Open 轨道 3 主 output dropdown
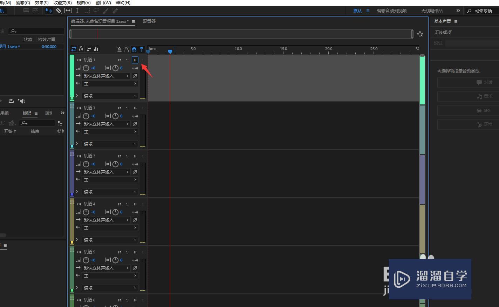499x307 pixels. tap(110, 180)
